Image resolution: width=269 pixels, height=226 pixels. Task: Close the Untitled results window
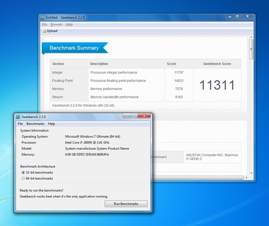247,16
